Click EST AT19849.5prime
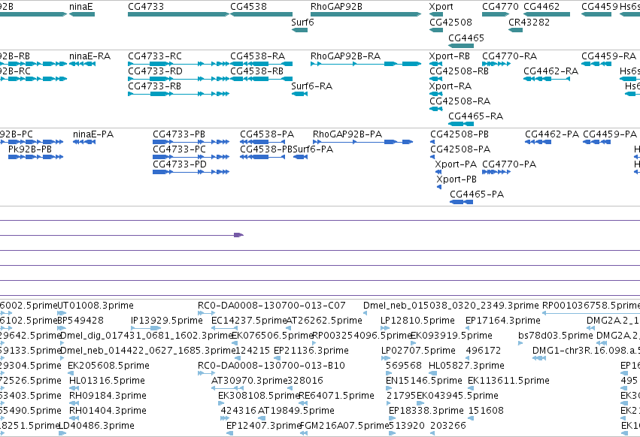Image resolution: width=640 pixels, height=437 pixels. (262, 417)
